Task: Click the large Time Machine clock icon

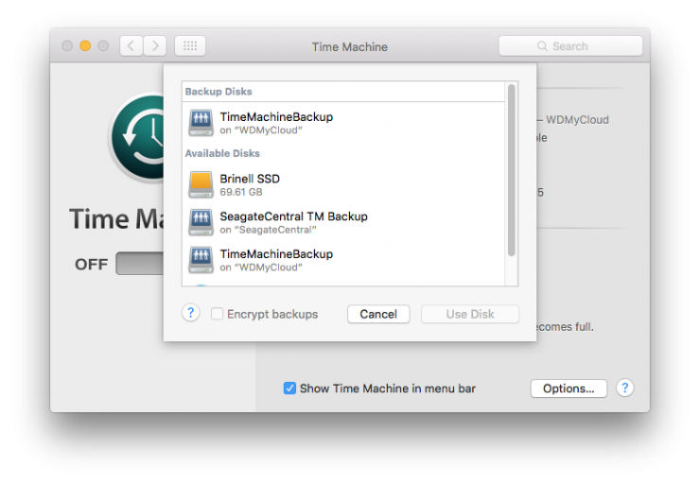Action: tap(138, 136)
